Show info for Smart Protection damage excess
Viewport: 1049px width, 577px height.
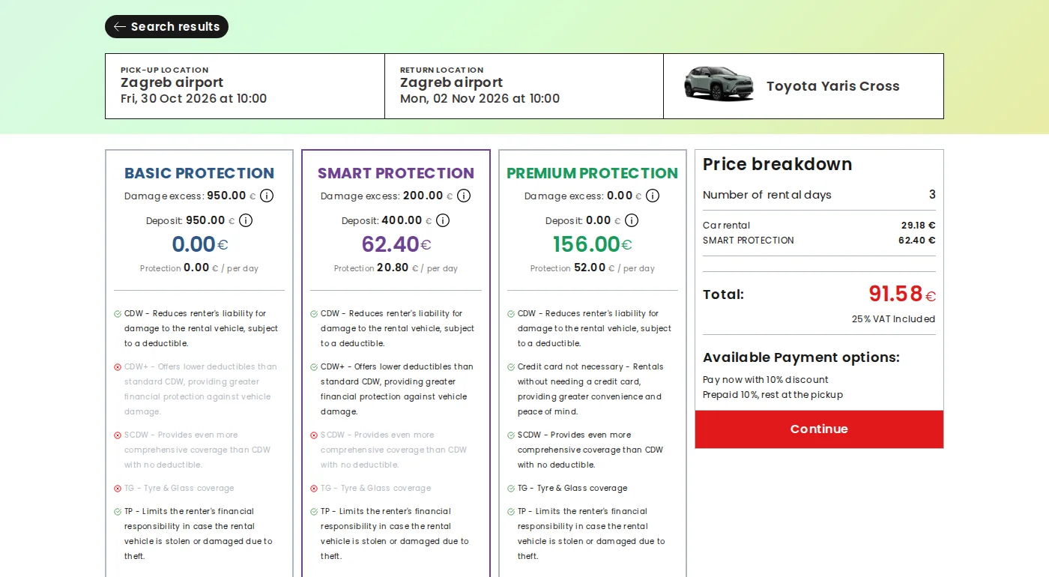tap(464, 196)
